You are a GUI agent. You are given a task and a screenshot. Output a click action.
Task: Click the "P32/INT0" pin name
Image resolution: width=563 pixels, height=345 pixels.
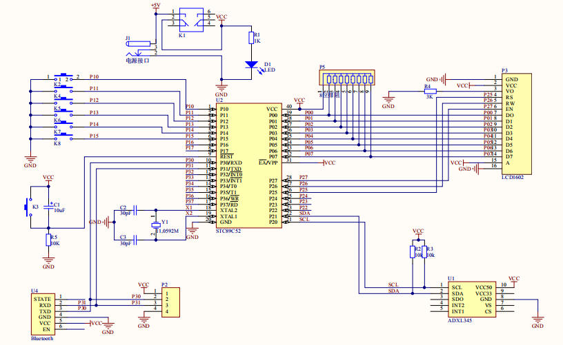point(231,174)
